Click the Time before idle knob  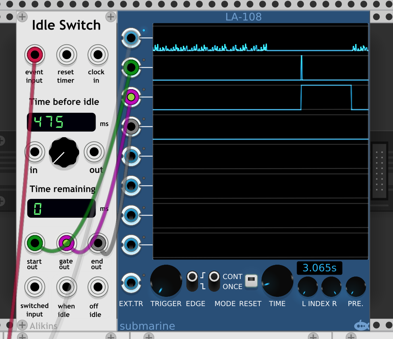[x=64, y=152]
